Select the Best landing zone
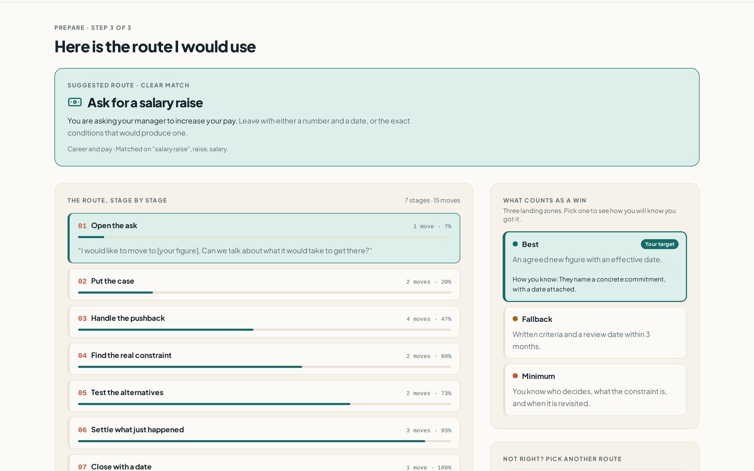 (595, 267)
